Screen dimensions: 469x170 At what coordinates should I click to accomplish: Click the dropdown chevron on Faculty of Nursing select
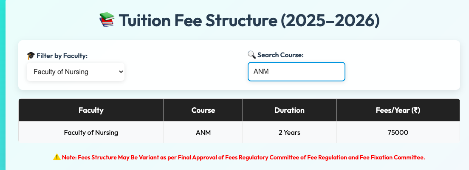121,72
